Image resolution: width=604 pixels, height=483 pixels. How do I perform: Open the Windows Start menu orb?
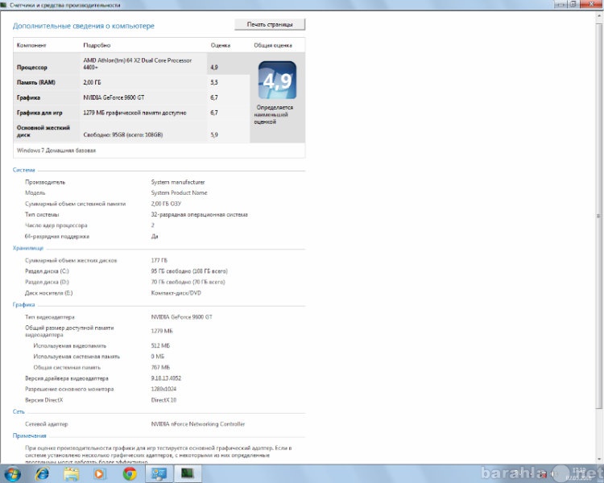[x=11, y=474]
